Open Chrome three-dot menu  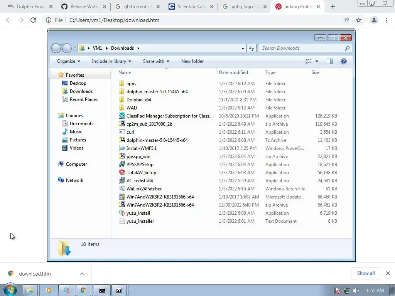pyautogui.click(x=387, y=20)
